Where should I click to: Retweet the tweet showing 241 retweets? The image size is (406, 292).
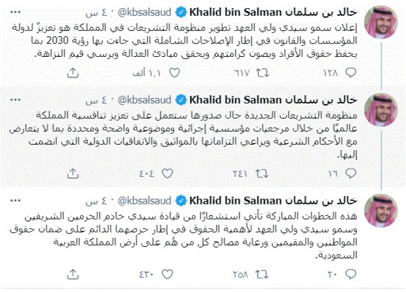coord(261,172)
